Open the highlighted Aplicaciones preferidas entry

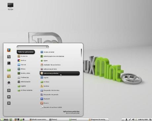tap(59, 73)
